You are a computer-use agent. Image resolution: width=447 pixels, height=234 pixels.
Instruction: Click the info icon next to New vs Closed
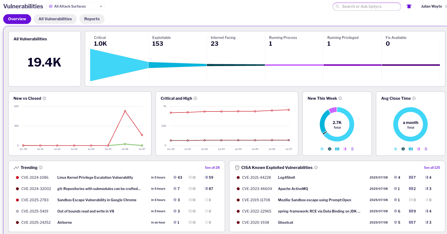pos(44,98)
